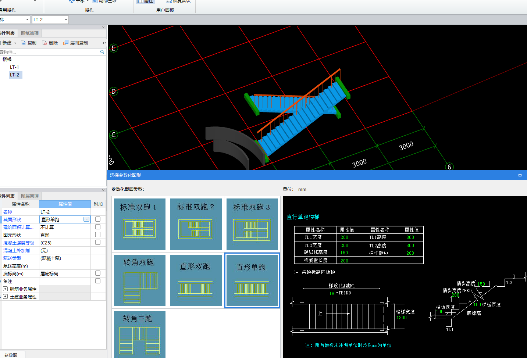
Task: Edit the step count value 18 in diagram
Action: [x=332, y=293]
